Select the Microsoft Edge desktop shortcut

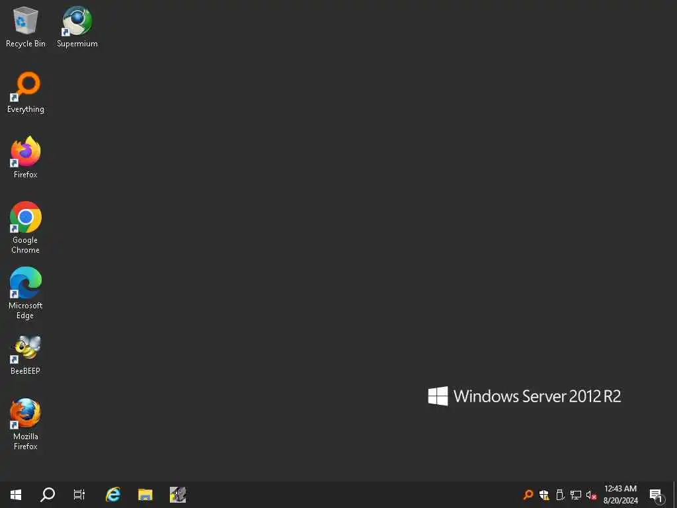(x=26, y=293)
